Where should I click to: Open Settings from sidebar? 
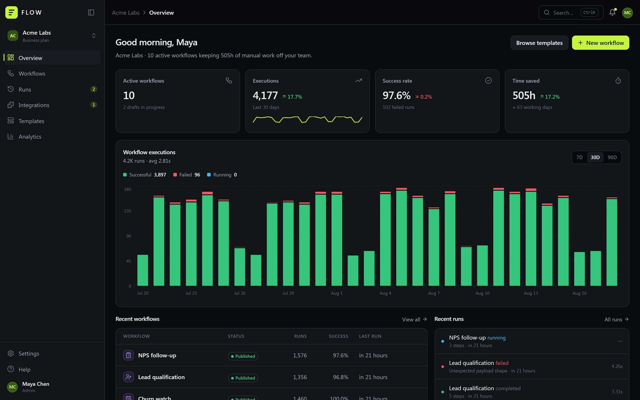52,353
